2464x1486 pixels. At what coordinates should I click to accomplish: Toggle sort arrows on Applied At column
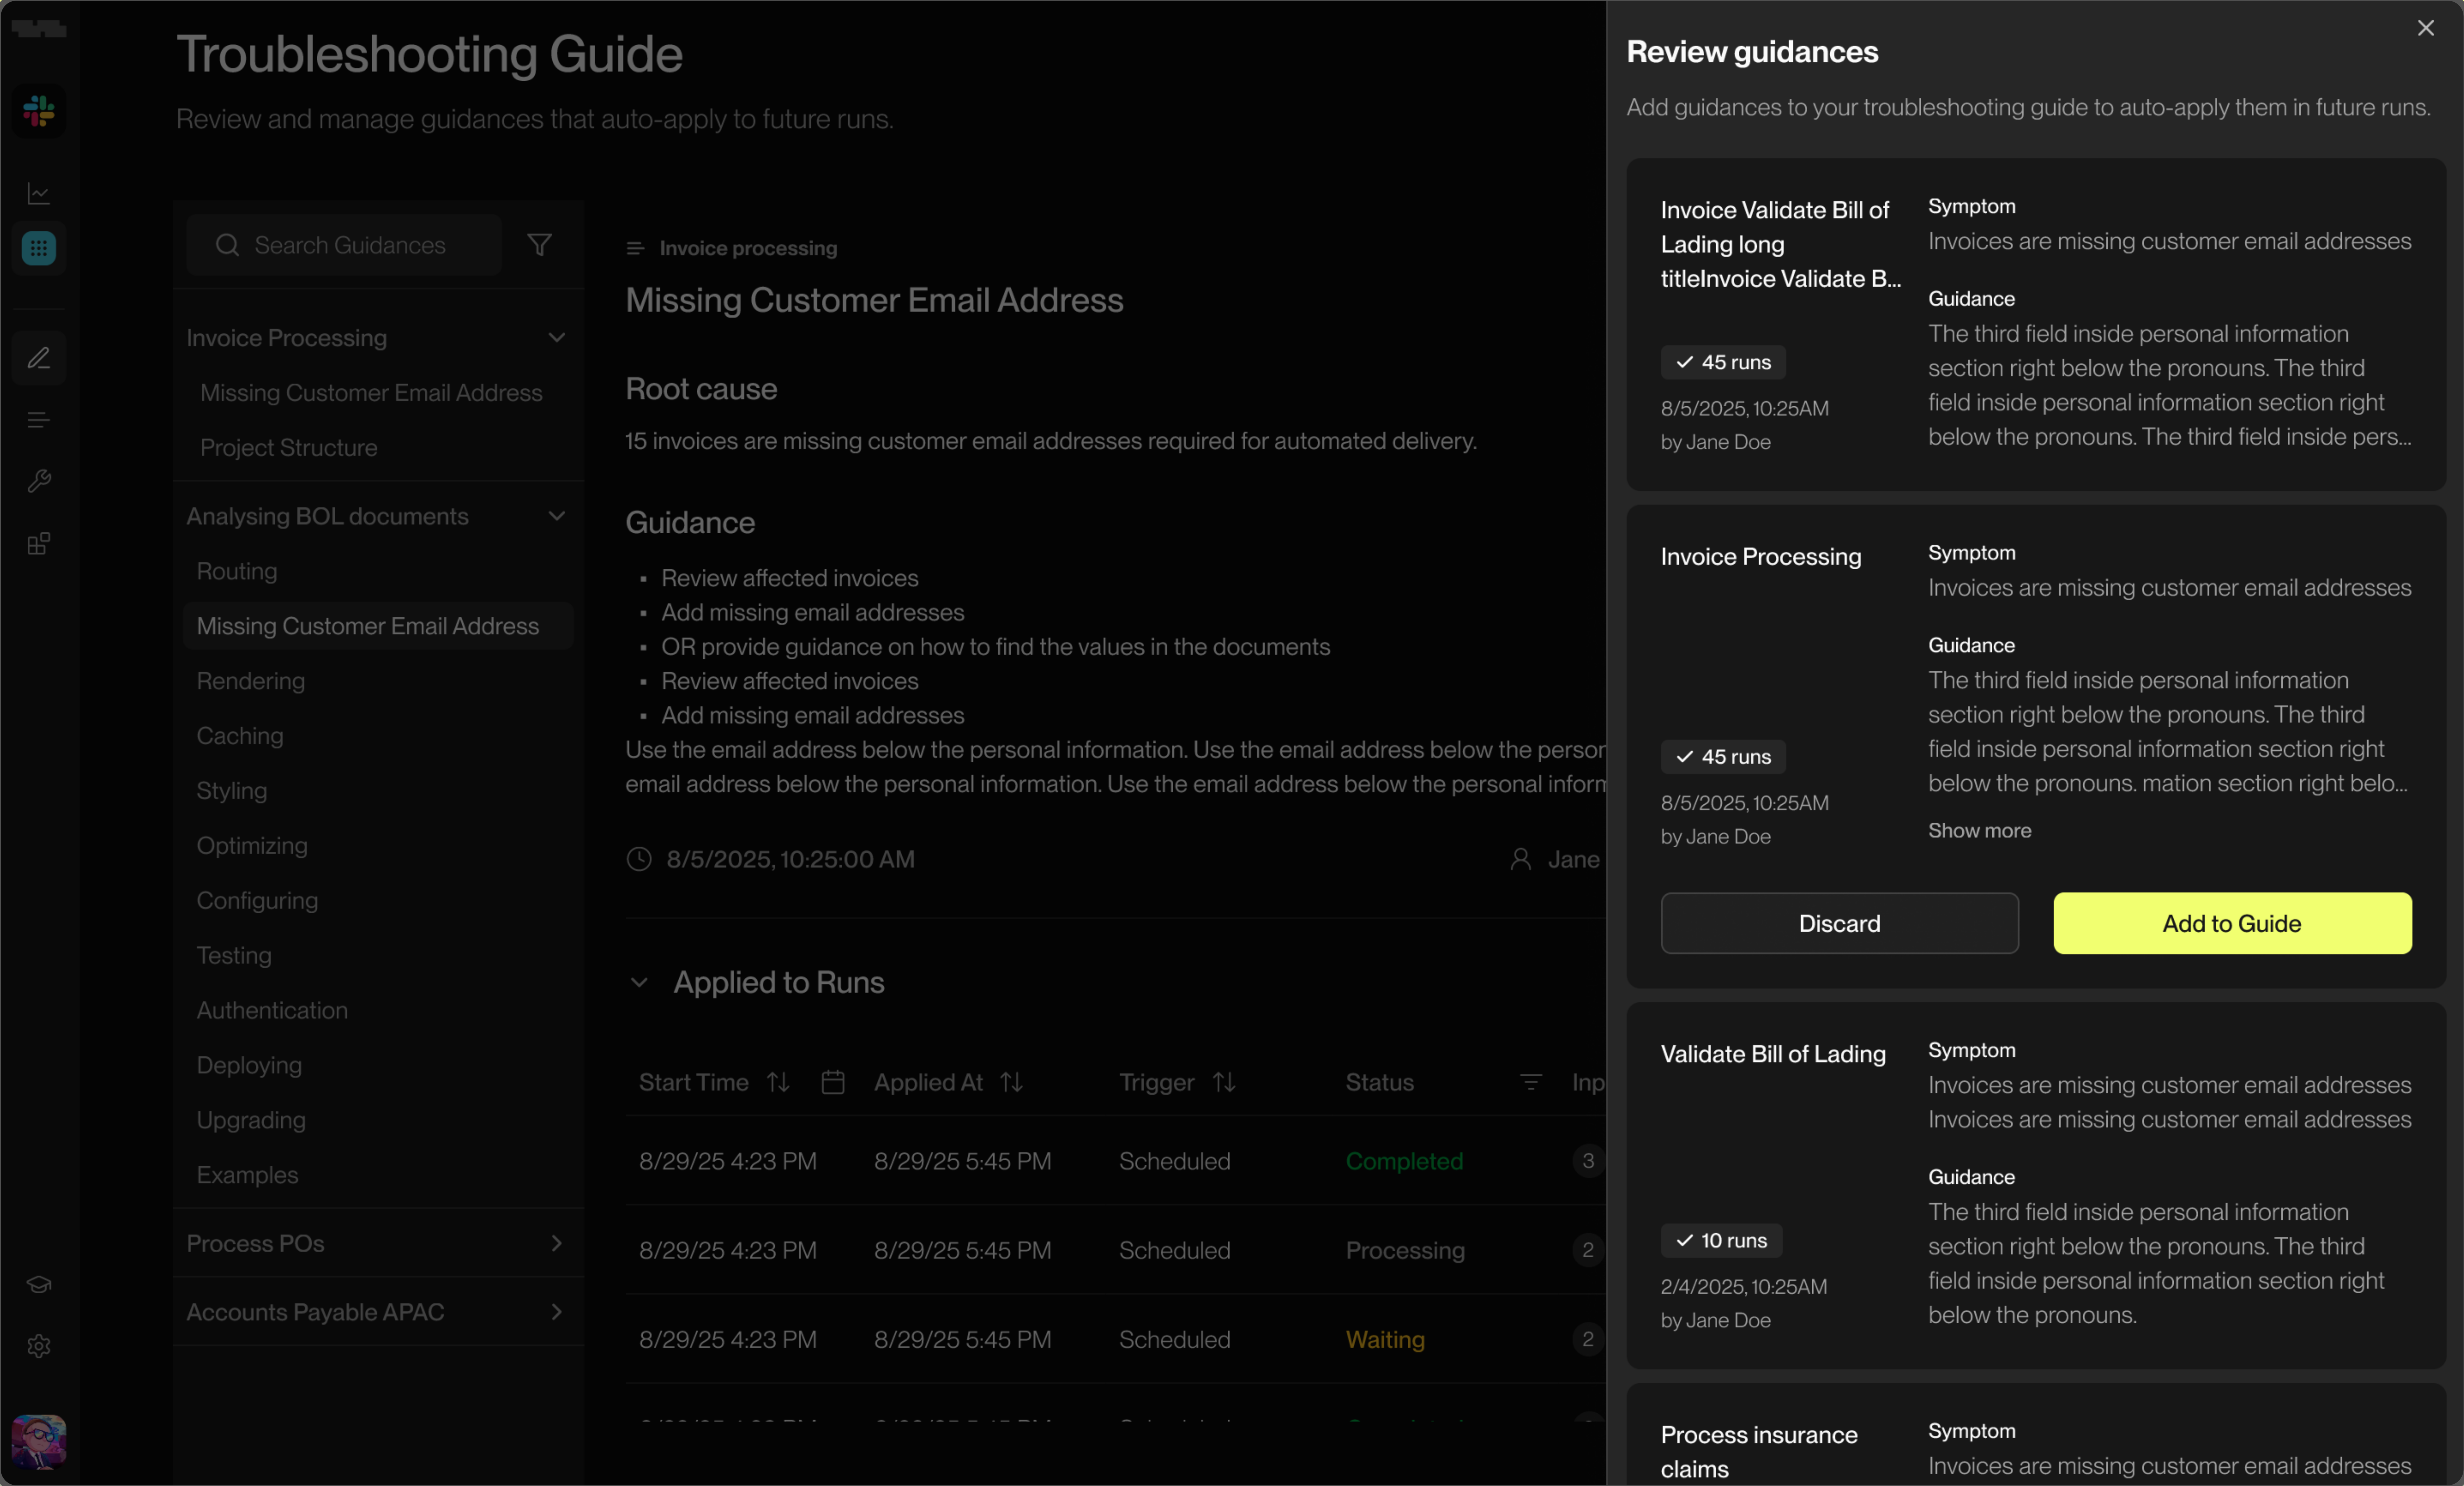[1012, 1082]
